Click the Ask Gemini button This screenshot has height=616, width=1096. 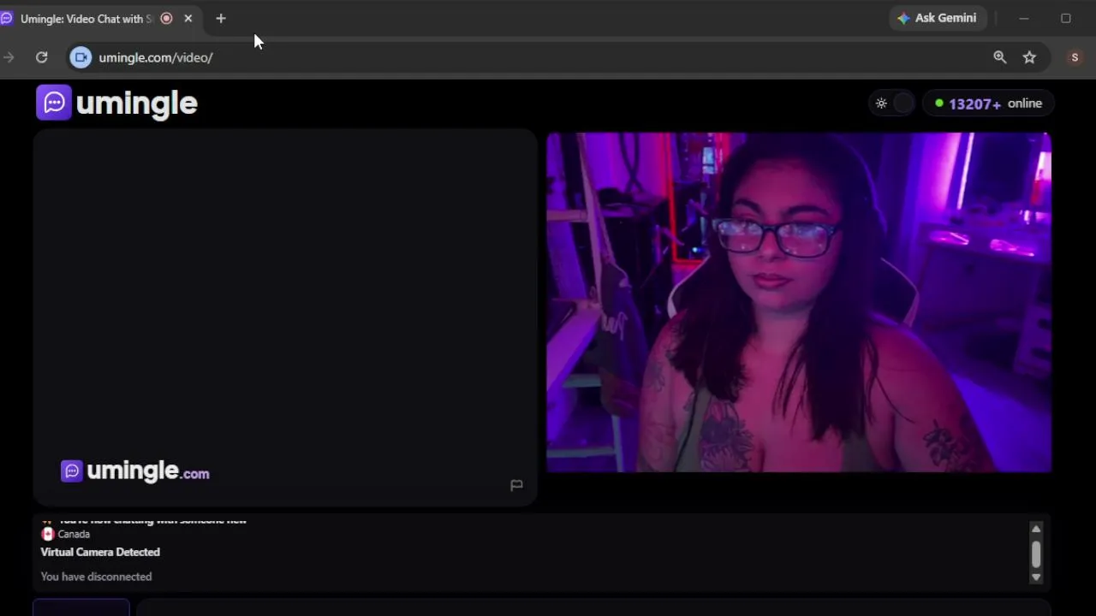pyautogui.click(x=938, y=18)
